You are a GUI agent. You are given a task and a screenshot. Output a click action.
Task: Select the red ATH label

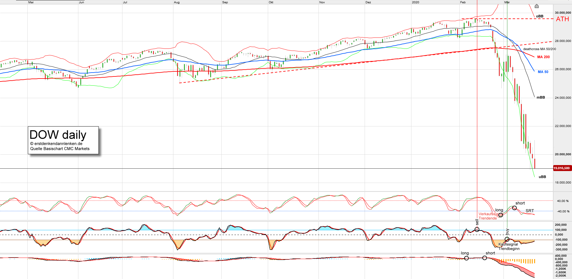(x=562, y=19)
